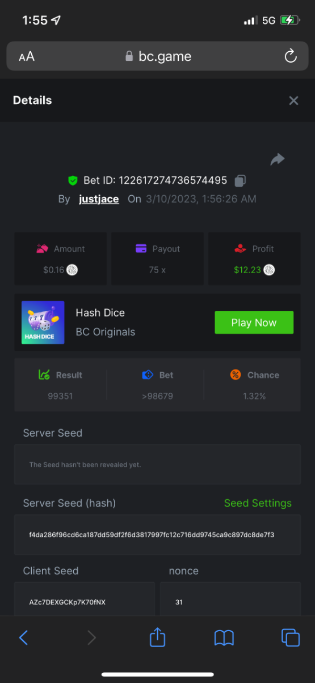Open justjace user profile link
This screenshot has height=683, width=315.
[x=99, y=199]
